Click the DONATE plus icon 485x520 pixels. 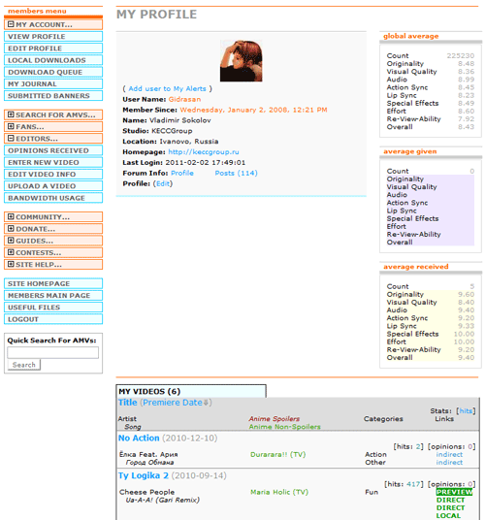11,229
